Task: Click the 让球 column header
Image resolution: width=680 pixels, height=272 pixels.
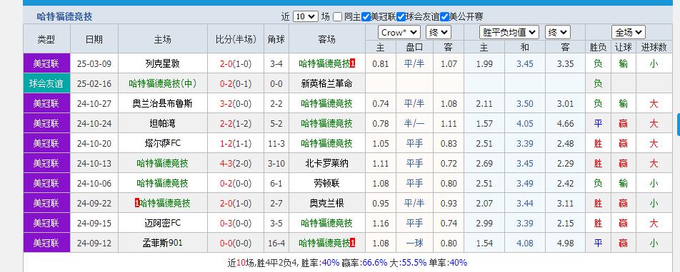Action: click(x=623, y=47)
